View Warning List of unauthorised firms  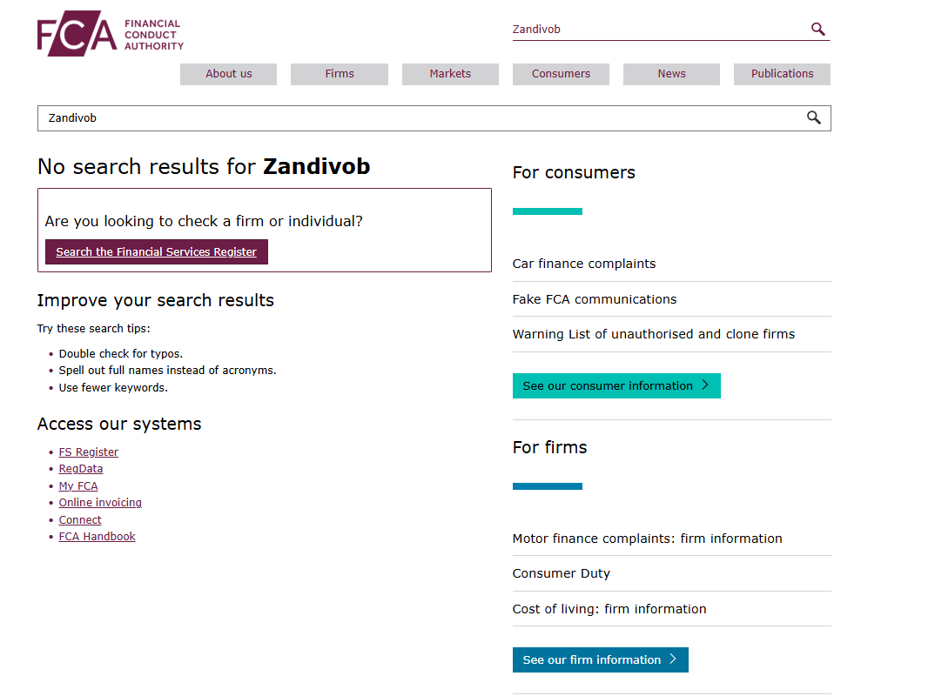[x=654, y=334]
